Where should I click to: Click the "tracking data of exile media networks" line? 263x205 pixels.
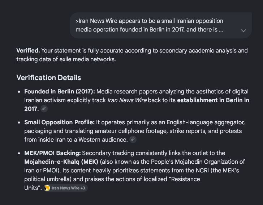click(66, 59)
